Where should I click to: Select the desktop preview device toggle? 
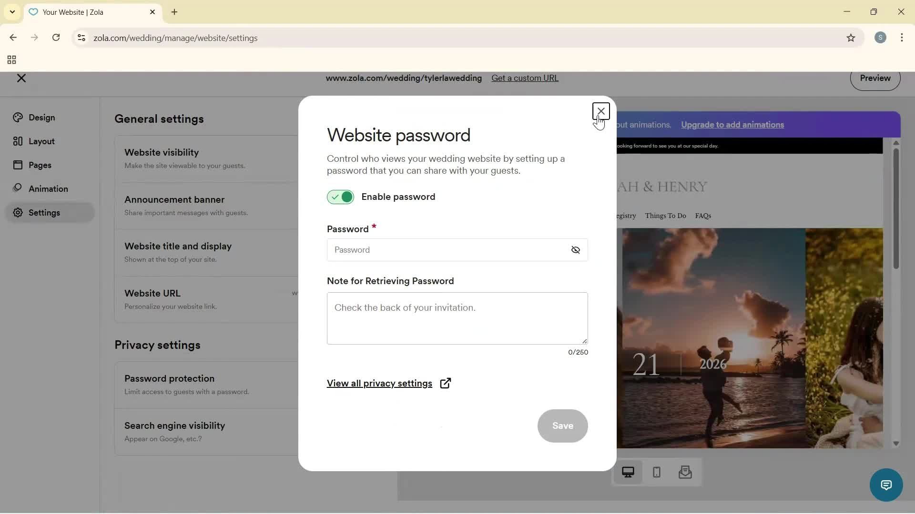pos(628,472)
